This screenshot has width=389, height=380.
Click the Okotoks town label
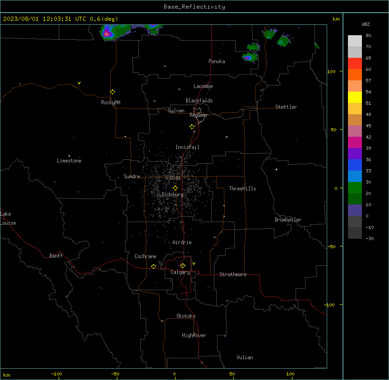(x=186, y=316)
